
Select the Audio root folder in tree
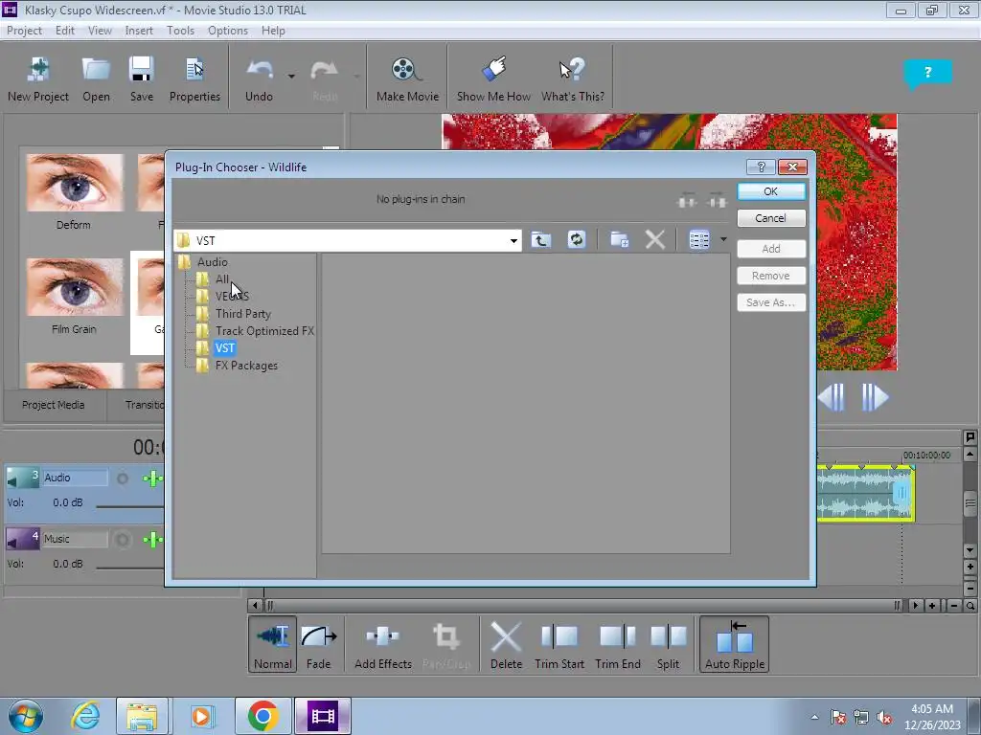(212, 262)
